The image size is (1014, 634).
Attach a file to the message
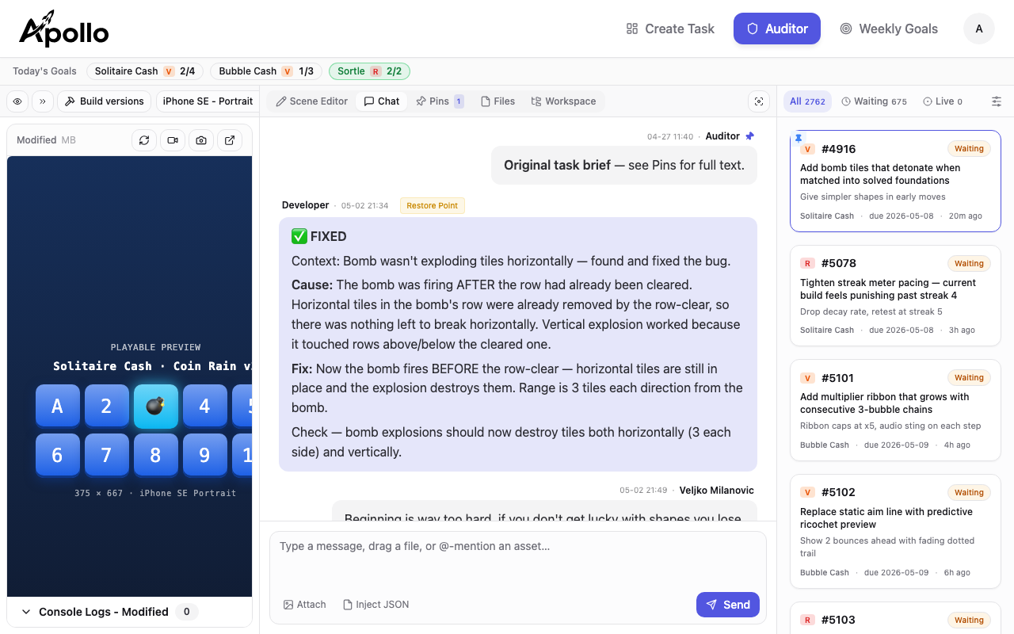pos(305,605)
